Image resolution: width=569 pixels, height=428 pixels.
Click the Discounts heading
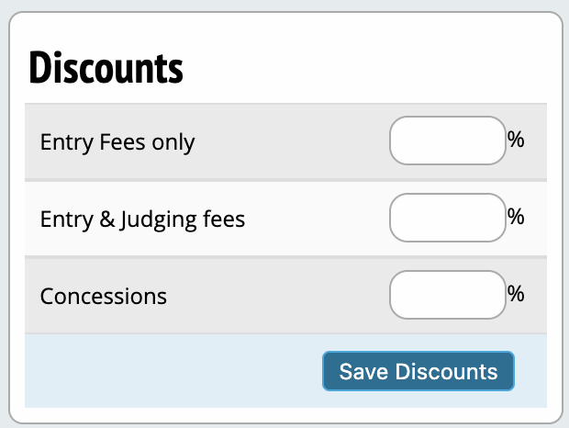pos(106,68)
